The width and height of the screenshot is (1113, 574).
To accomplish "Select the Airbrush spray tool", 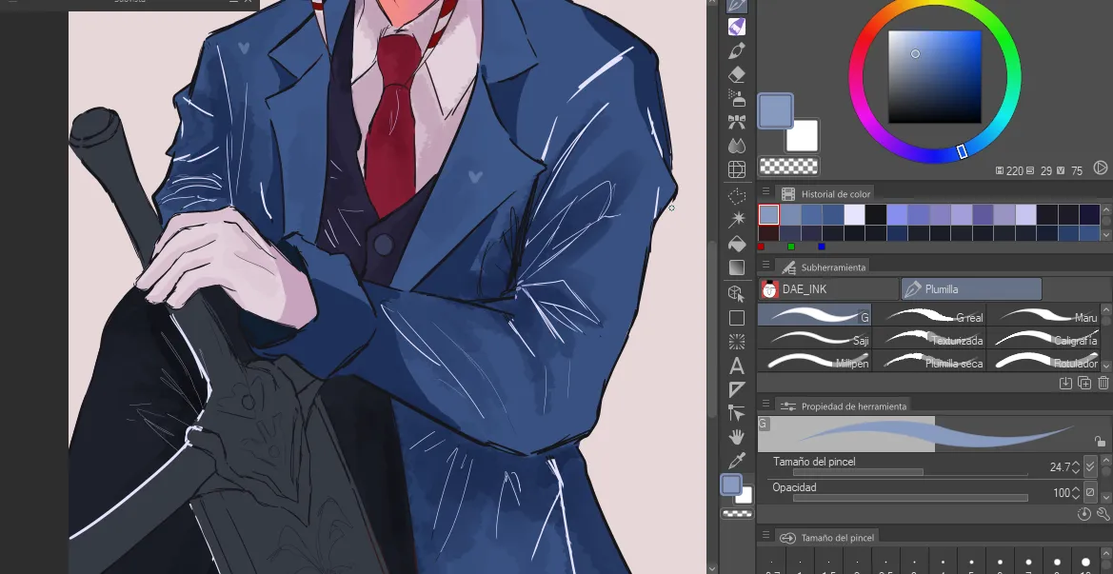I will (737, 98).
